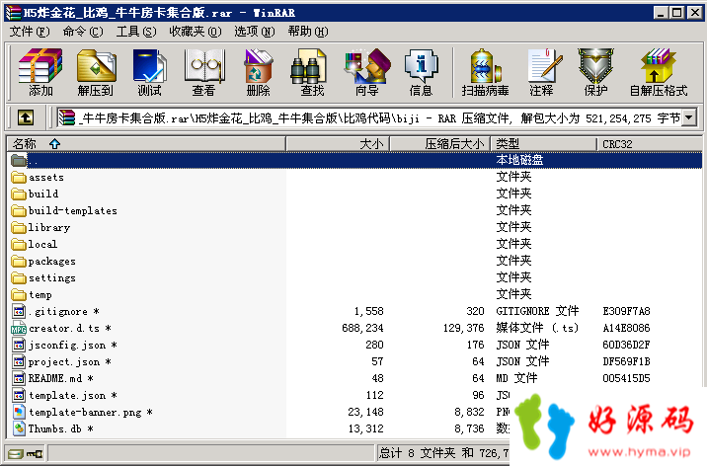Open the Options (选项) menu
Viewport: 707px width, 466px height.
[x=255, y=32]
